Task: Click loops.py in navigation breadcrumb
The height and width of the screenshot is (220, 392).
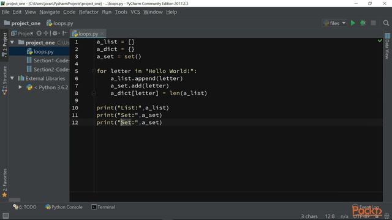Action: pos(63,23)
